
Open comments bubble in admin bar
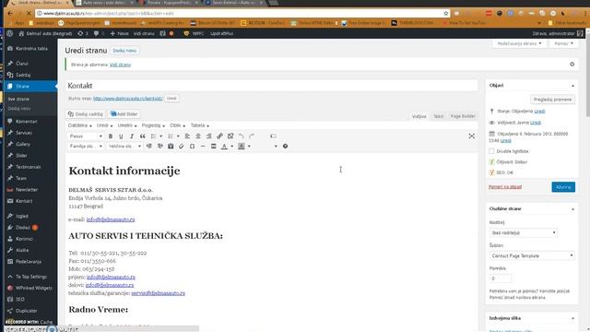point(99,33)
